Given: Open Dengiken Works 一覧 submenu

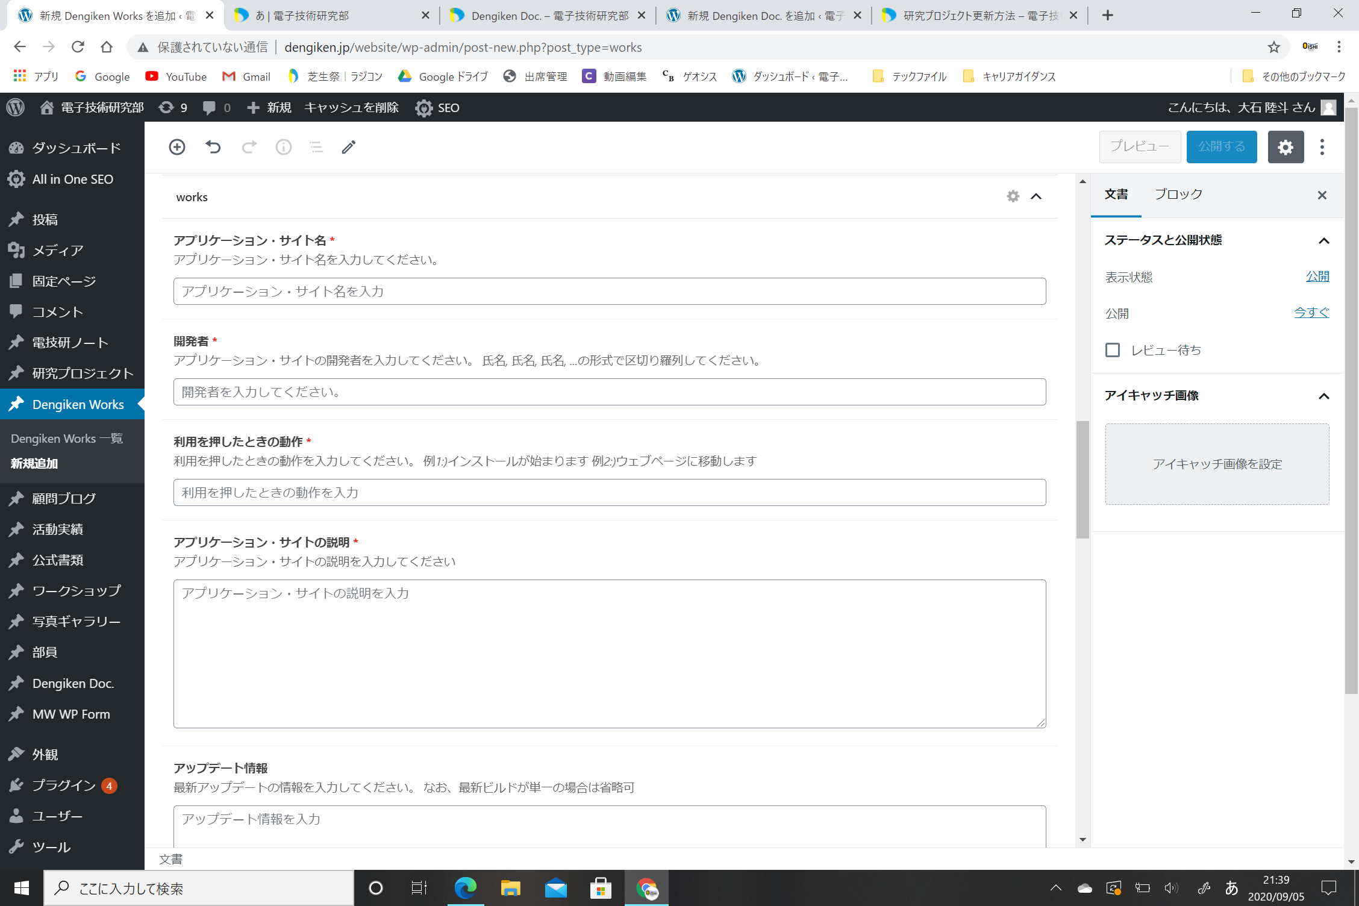Looking at the screenshot, I should (x=67, y=439).
